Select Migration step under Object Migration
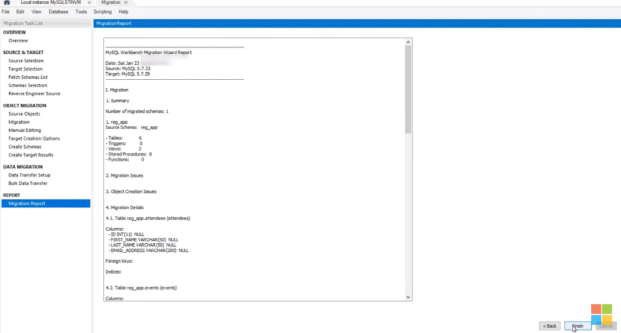Image resolution: width=621 pixels, height=333 pixels. pyautogui.click(x=19, y=123)
